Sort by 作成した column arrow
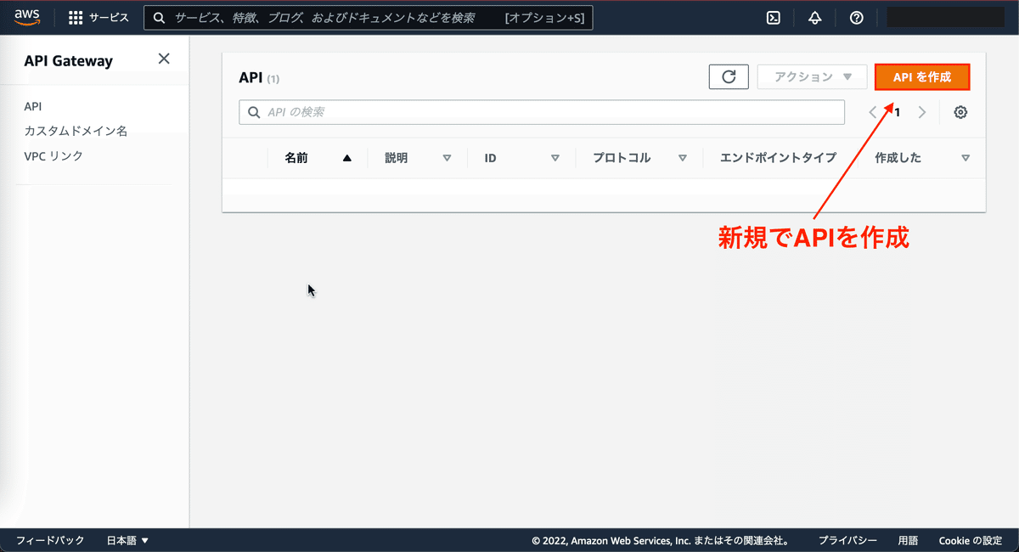The height and width of the screenshot is (552, 1019). [x=966, y=158]
